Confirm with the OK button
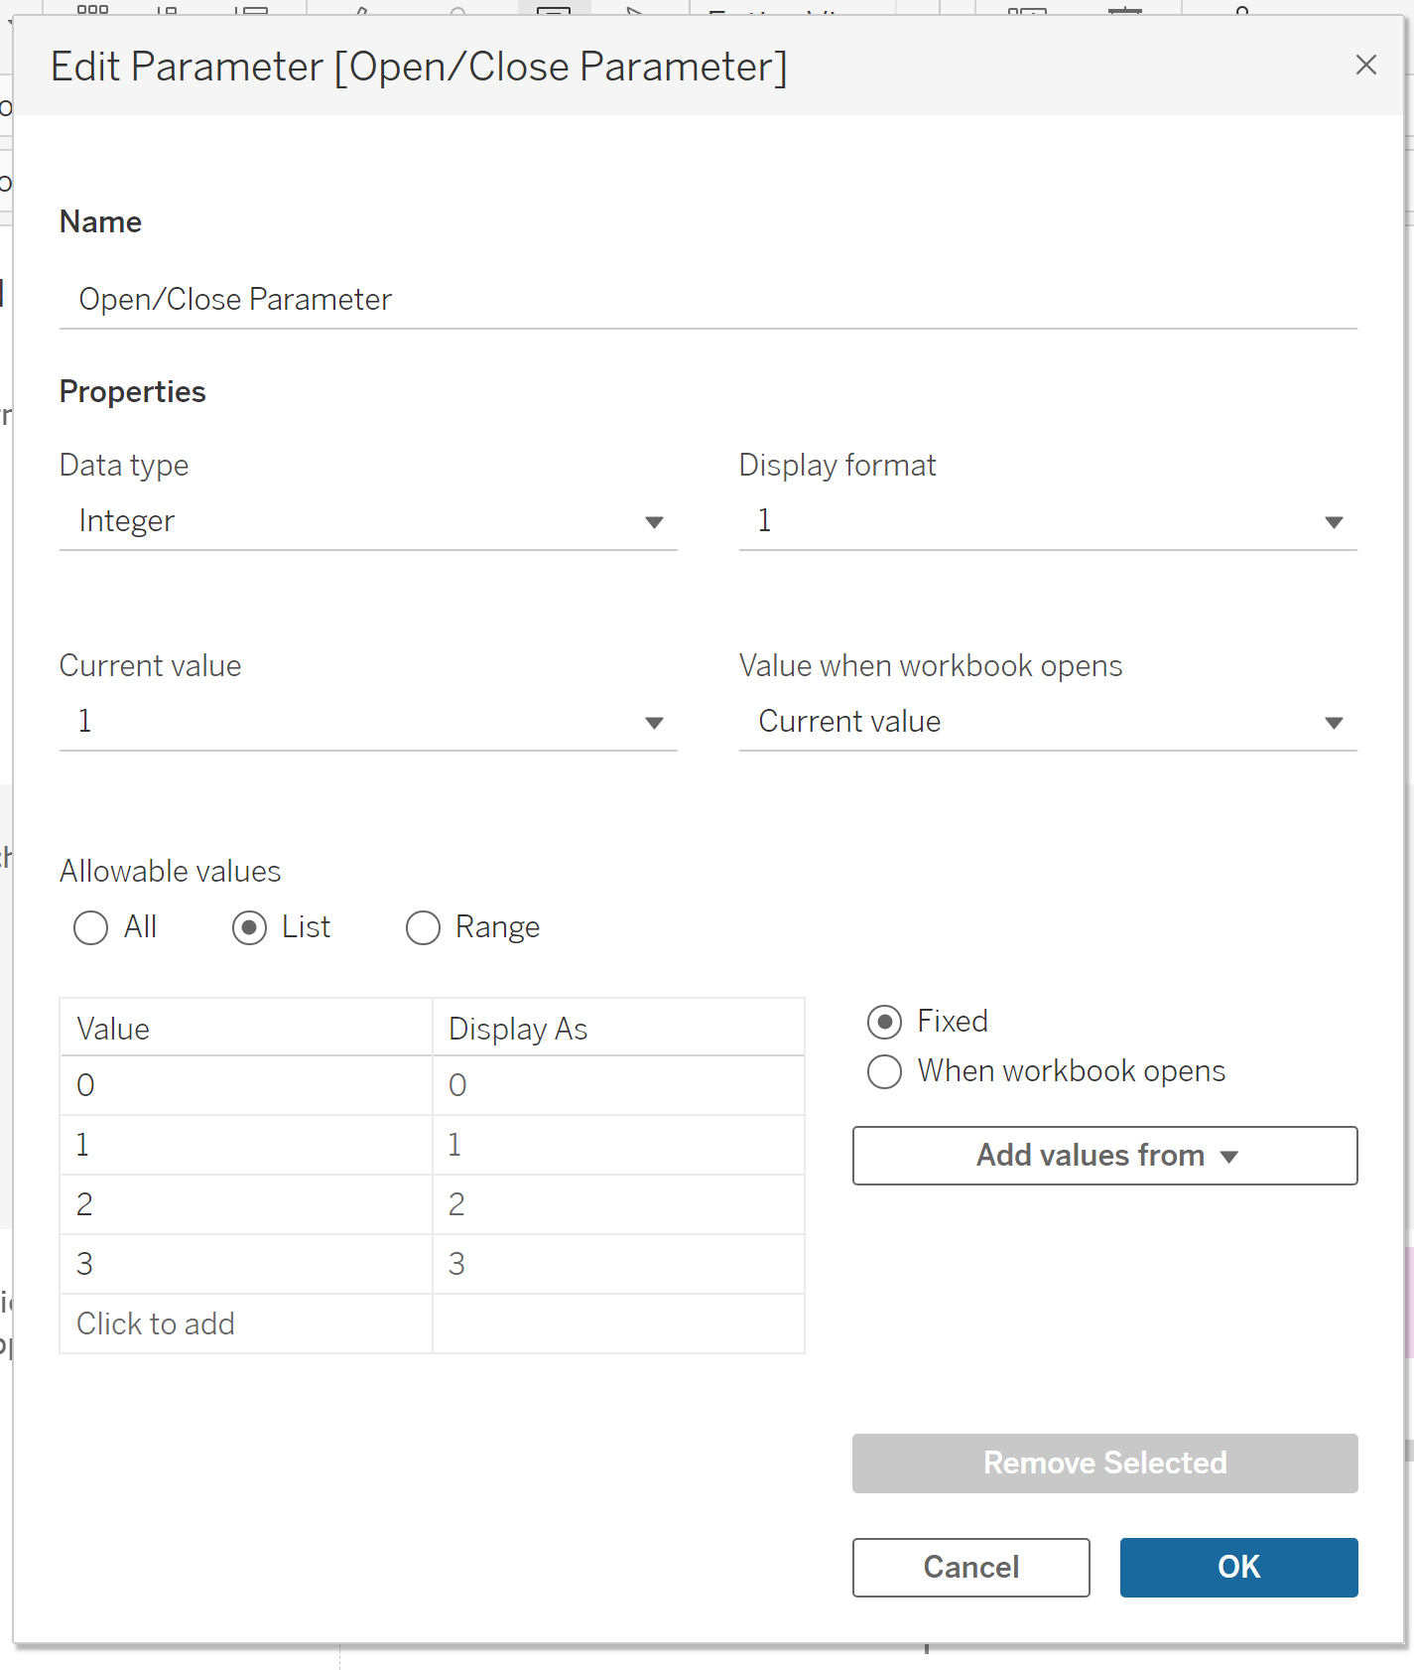This screenshot has width=1414, height=1670. pyautogui.click(x=1238, y=1568)
